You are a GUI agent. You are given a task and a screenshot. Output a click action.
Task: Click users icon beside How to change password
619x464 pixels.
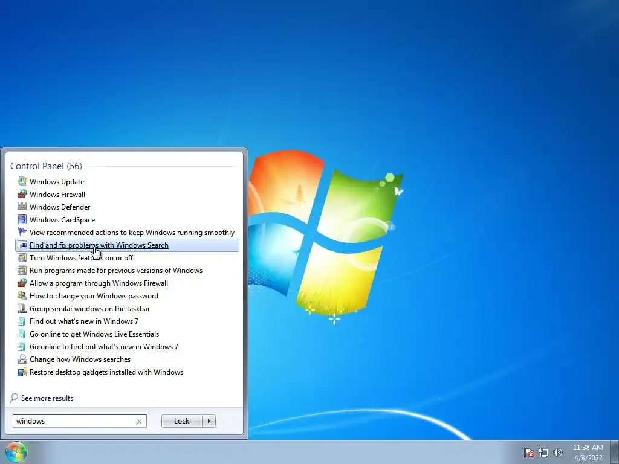[22, 295]
